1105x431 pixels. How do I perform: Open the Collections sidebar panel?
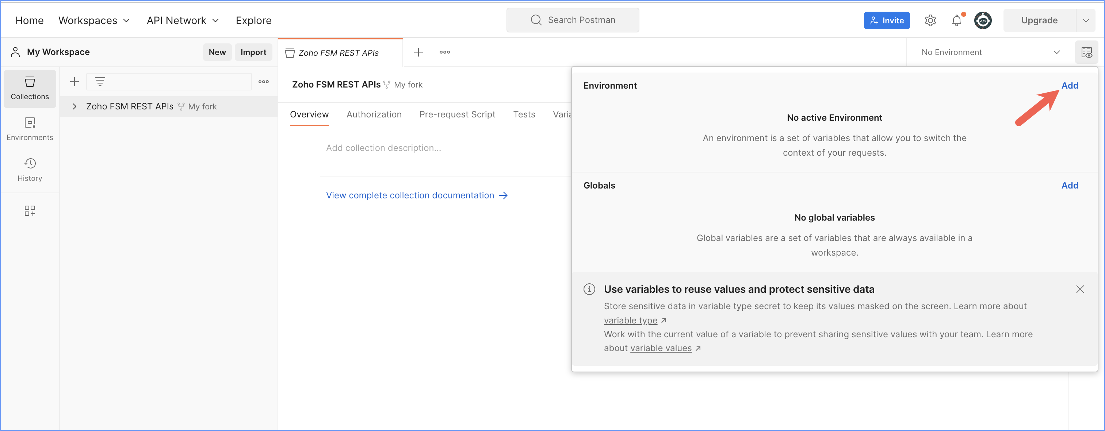pos(30,88)
